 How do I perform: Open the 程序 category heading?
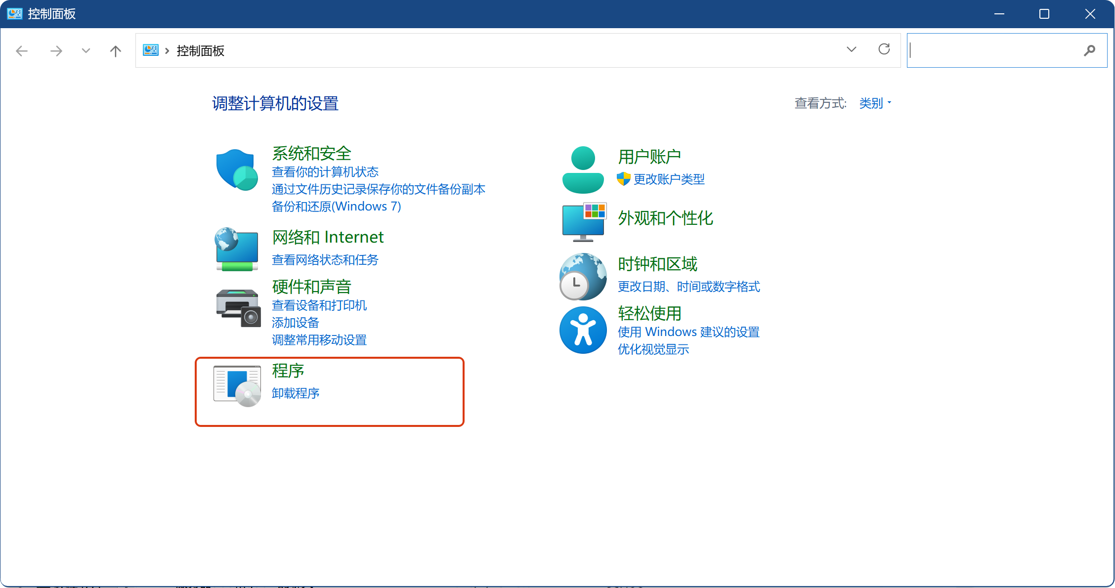(x=288, y=371)
